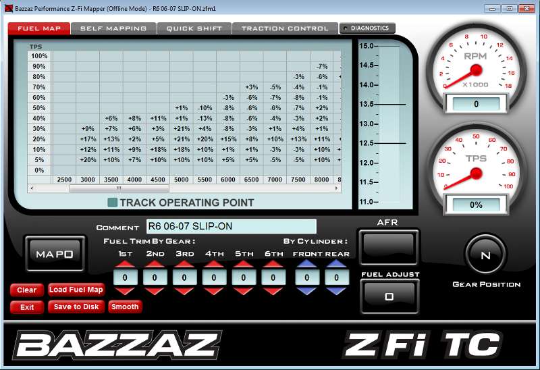540x370 pixels.
Task: Select the +17% cell at 20% TPS, 3000 RPM
Action: pyautogui.click(x=88, y=139)
